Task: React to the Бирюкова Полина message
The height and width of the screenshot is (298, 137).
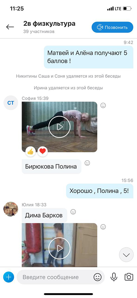Action: 87,163
